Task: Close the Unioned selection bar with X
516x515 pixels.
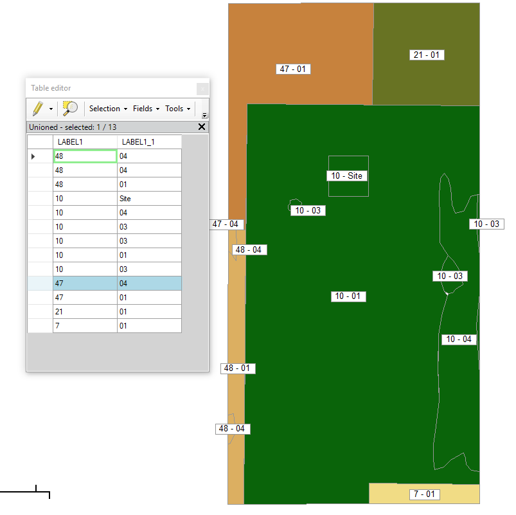Action: [201, 127]
